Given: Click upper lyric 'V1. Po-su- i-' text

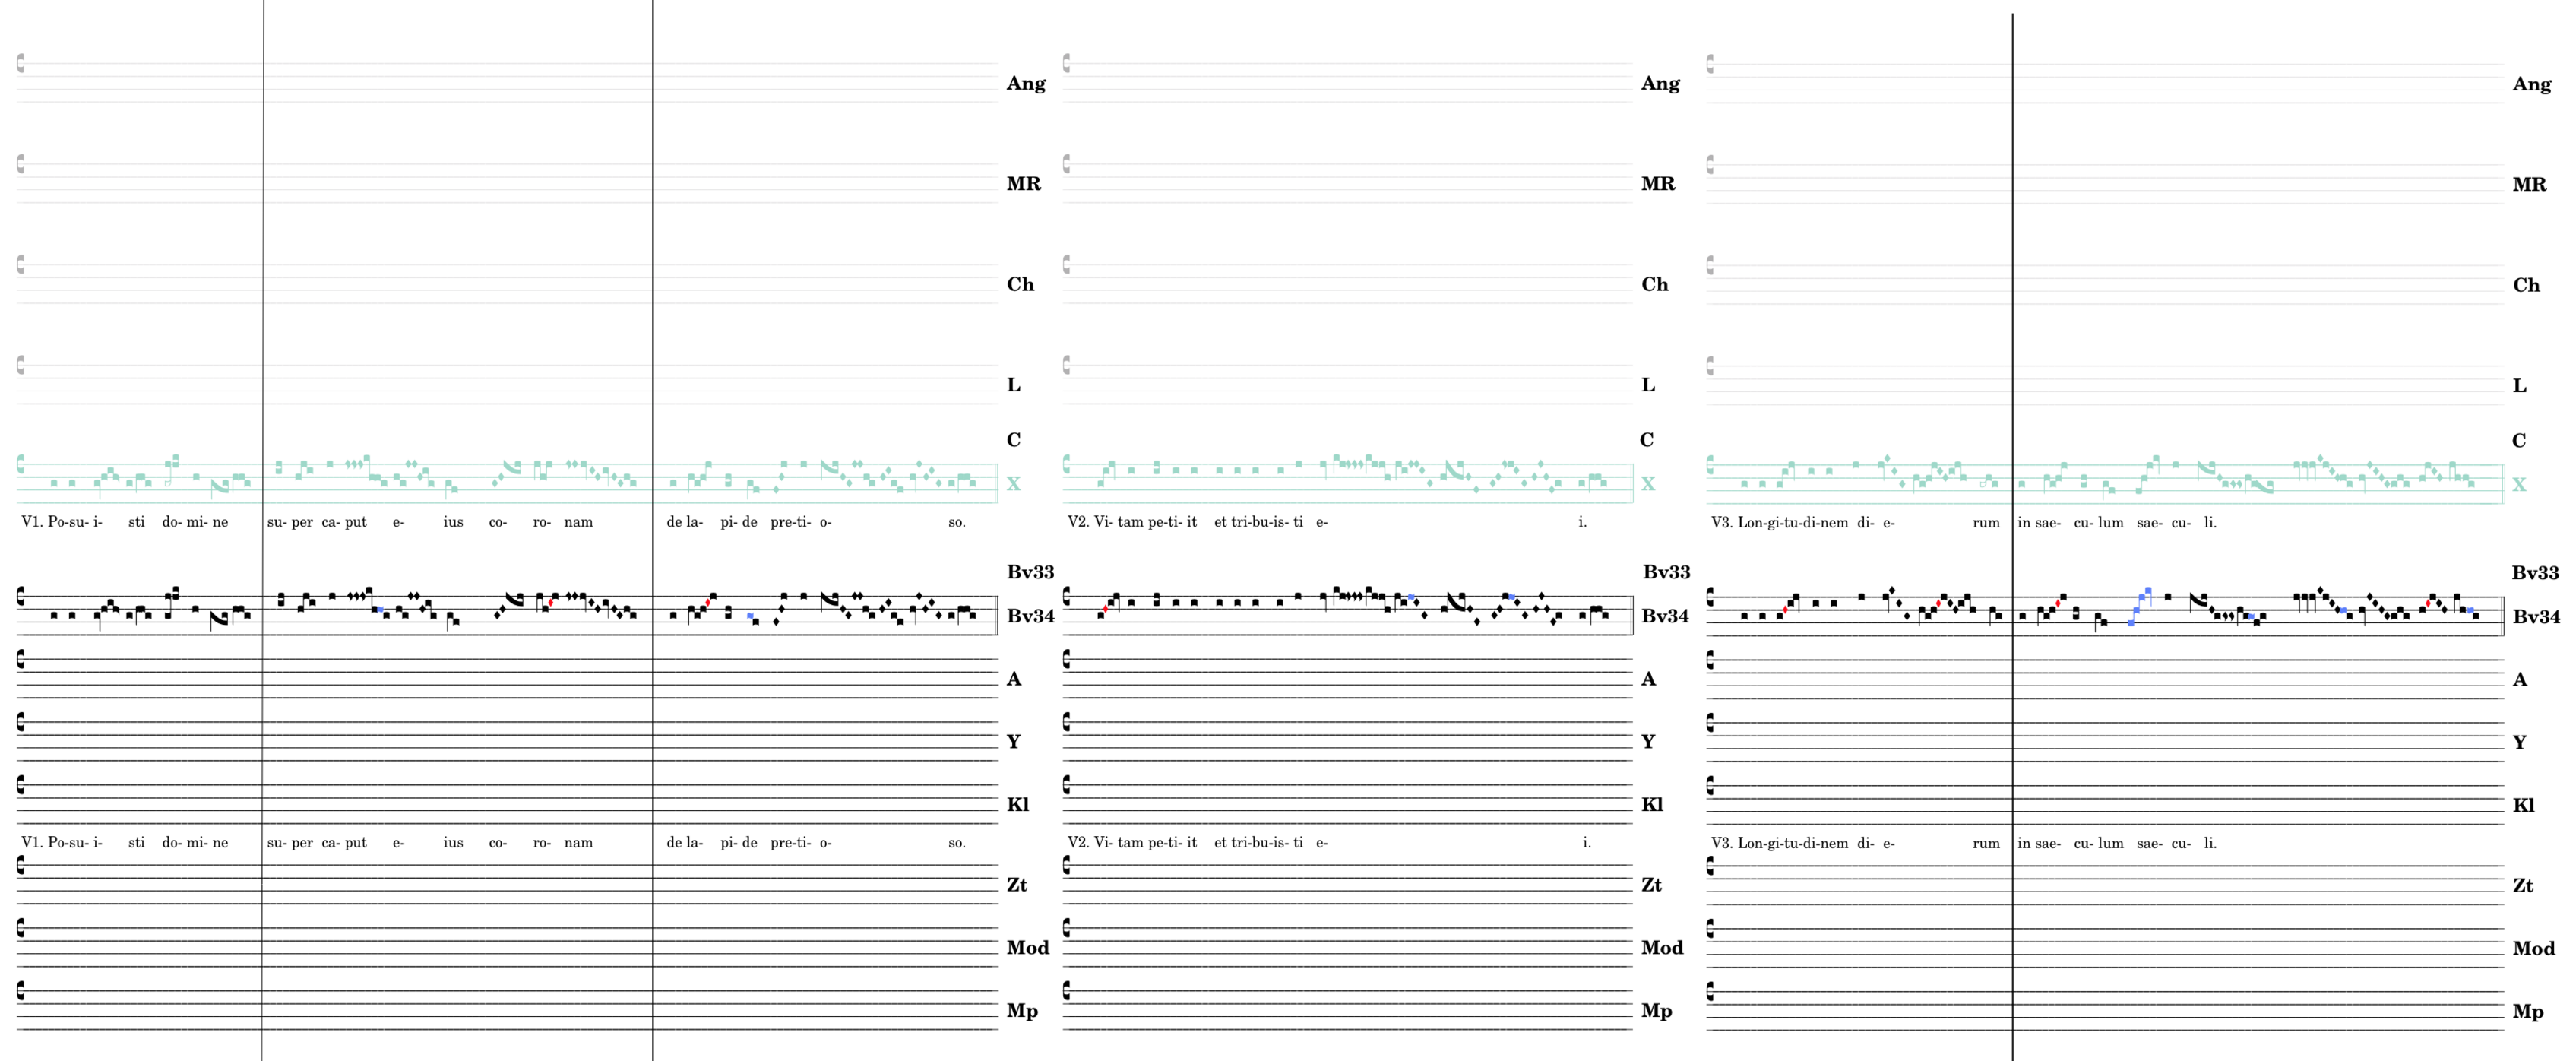Looking at the screenshot, I should coord(62,522).
